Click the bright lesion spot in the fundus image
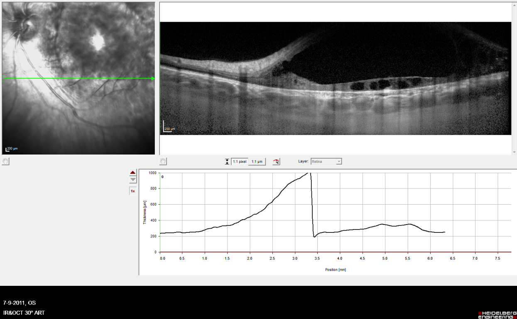This screenshot has height=319, width=517. [98, 42]
